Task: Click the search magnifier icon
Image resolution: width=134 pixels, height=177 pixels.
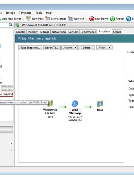Action: point(11,25)
